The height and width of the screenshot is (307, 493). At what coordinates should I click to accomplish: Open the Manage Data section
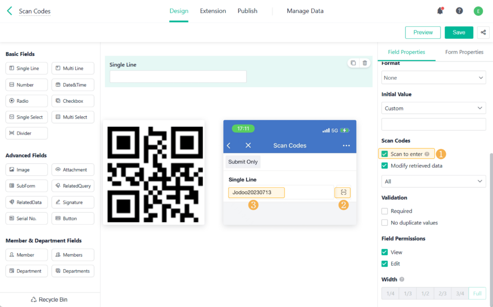point(305,11)
